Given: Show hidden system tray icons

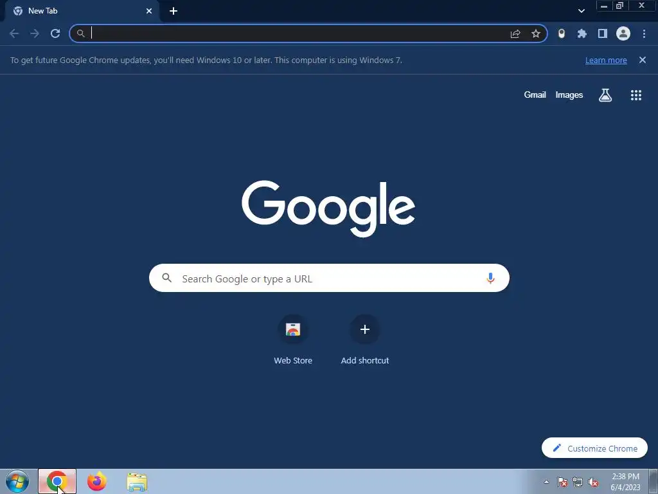Looking at the screenshot, I should (546, 482).
